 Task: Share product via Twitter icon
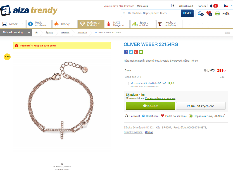[131, 52]
